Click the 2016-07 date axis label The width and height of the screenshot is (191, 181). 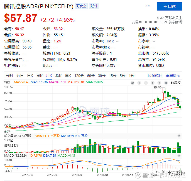coord(27,175)
